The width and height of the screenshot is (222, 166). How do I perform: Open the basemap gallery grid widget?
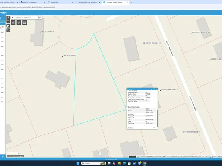pos(25,23)
